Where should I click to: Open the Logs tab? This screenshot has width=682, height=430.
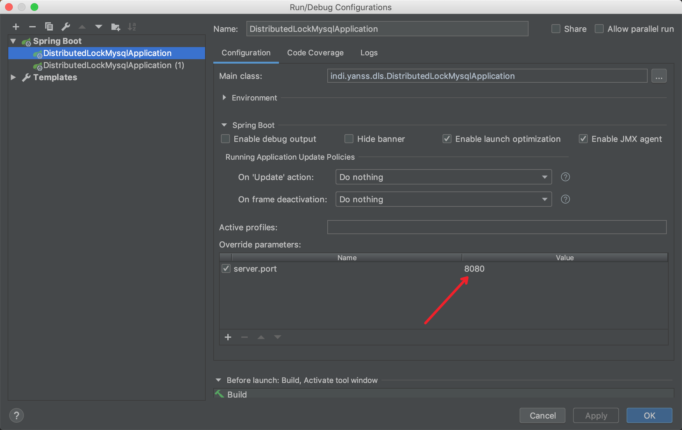click(369, 53)
